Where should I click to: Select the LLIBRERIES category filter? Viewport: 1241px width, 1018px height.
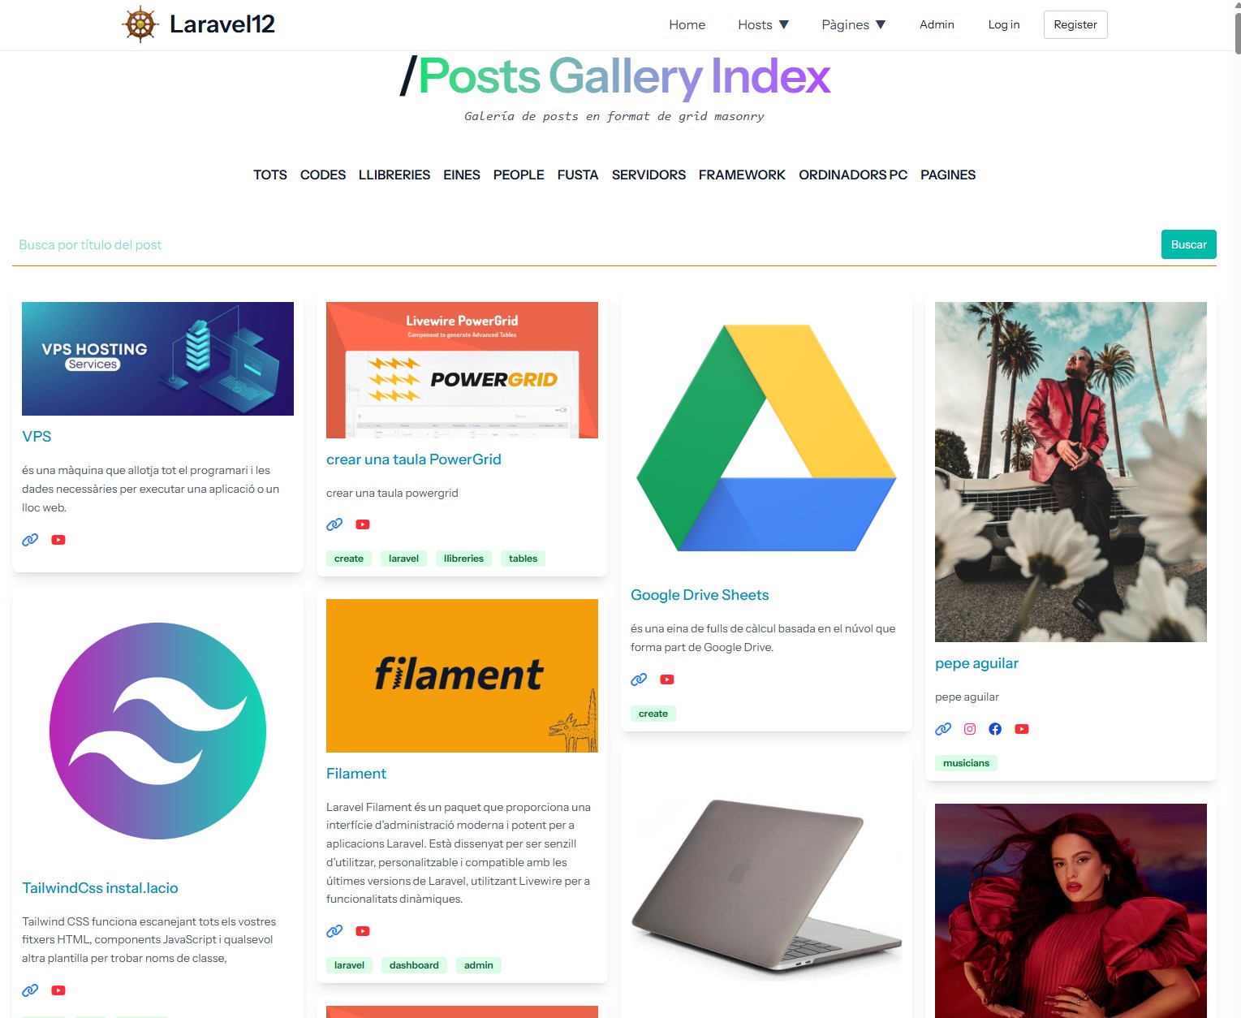(x=394, y=175)
